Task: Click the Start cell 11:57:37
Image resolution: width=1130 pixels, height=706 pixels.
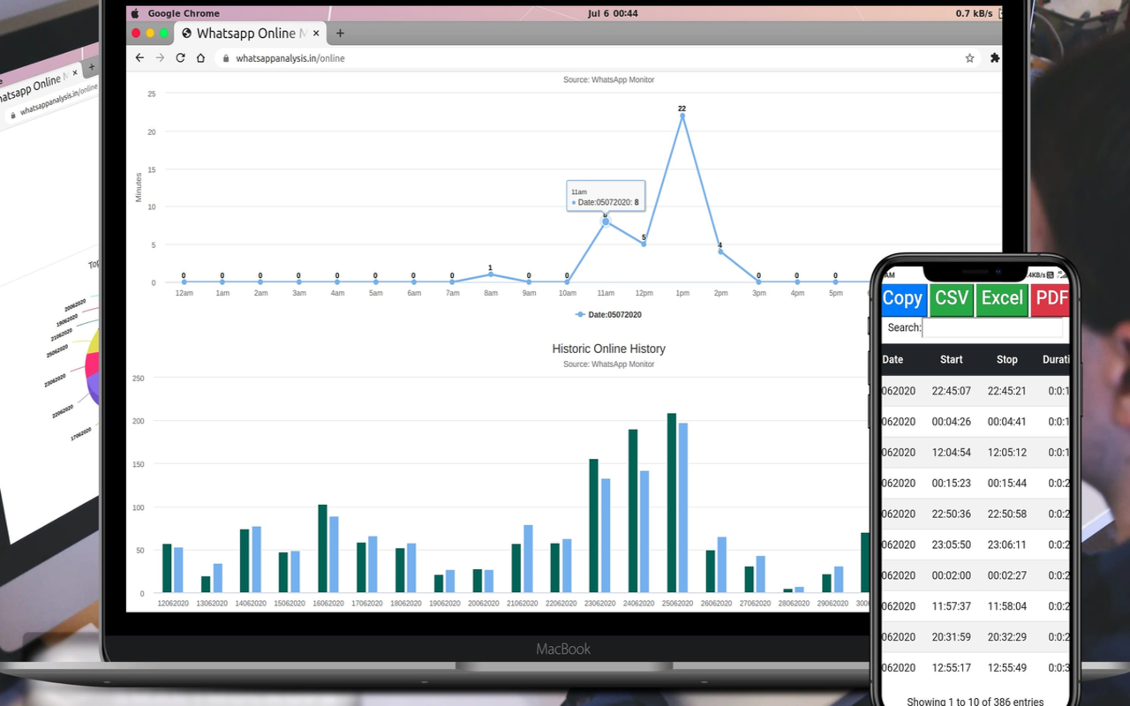Action: (x=952, y=606)
